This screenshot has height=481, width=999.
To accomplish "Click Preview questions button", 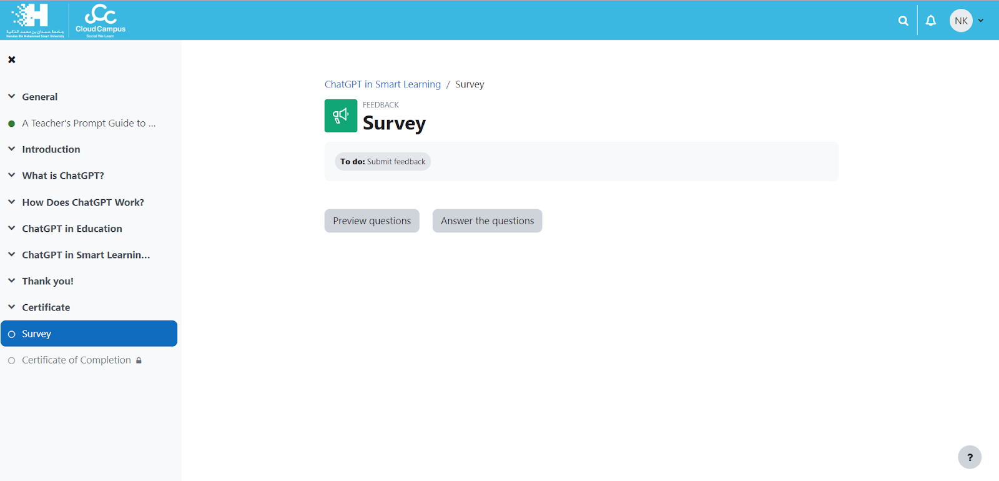I will click(x=372, y=221).
